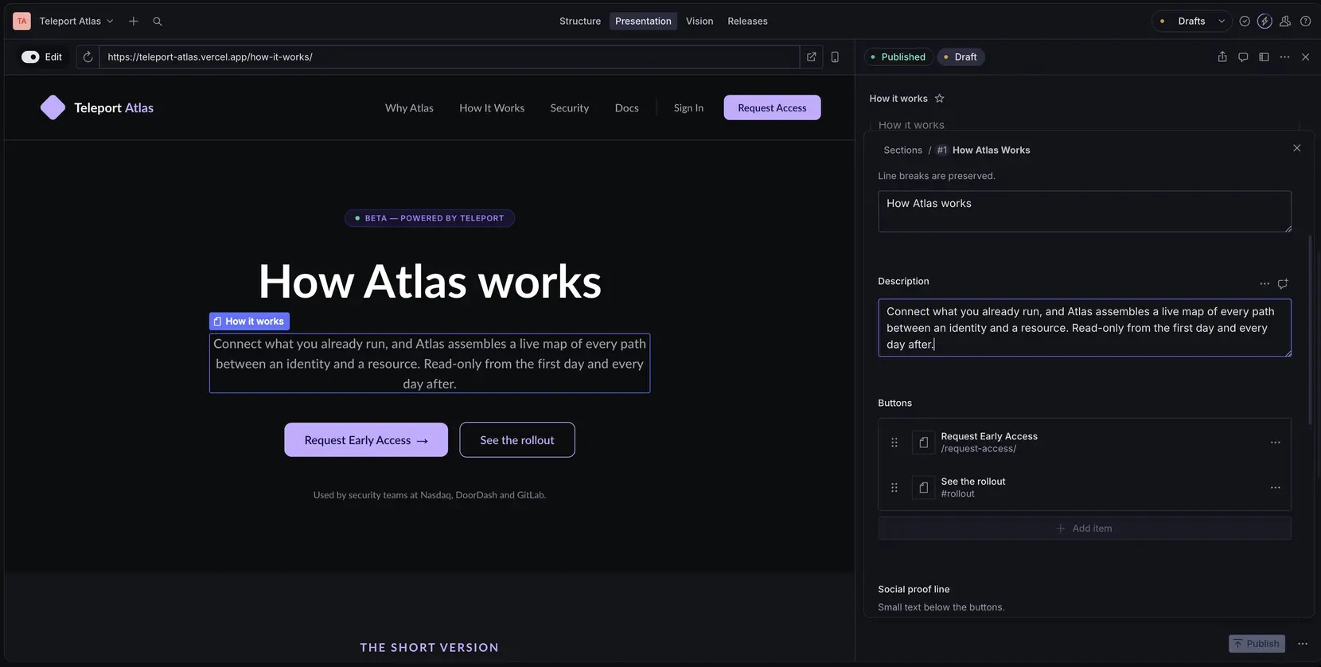Click the Sections breadcrumb link
Screen dimensions: 1321x667
902,150
